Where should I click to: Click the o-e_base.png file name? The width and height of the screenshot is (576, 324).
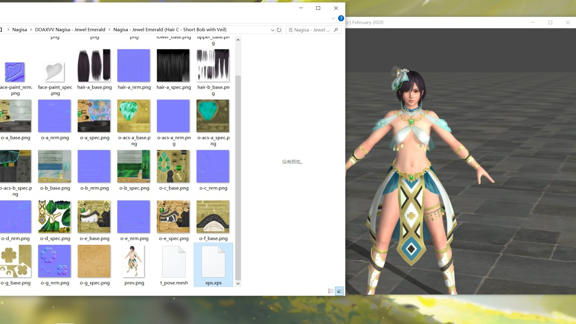94,238
